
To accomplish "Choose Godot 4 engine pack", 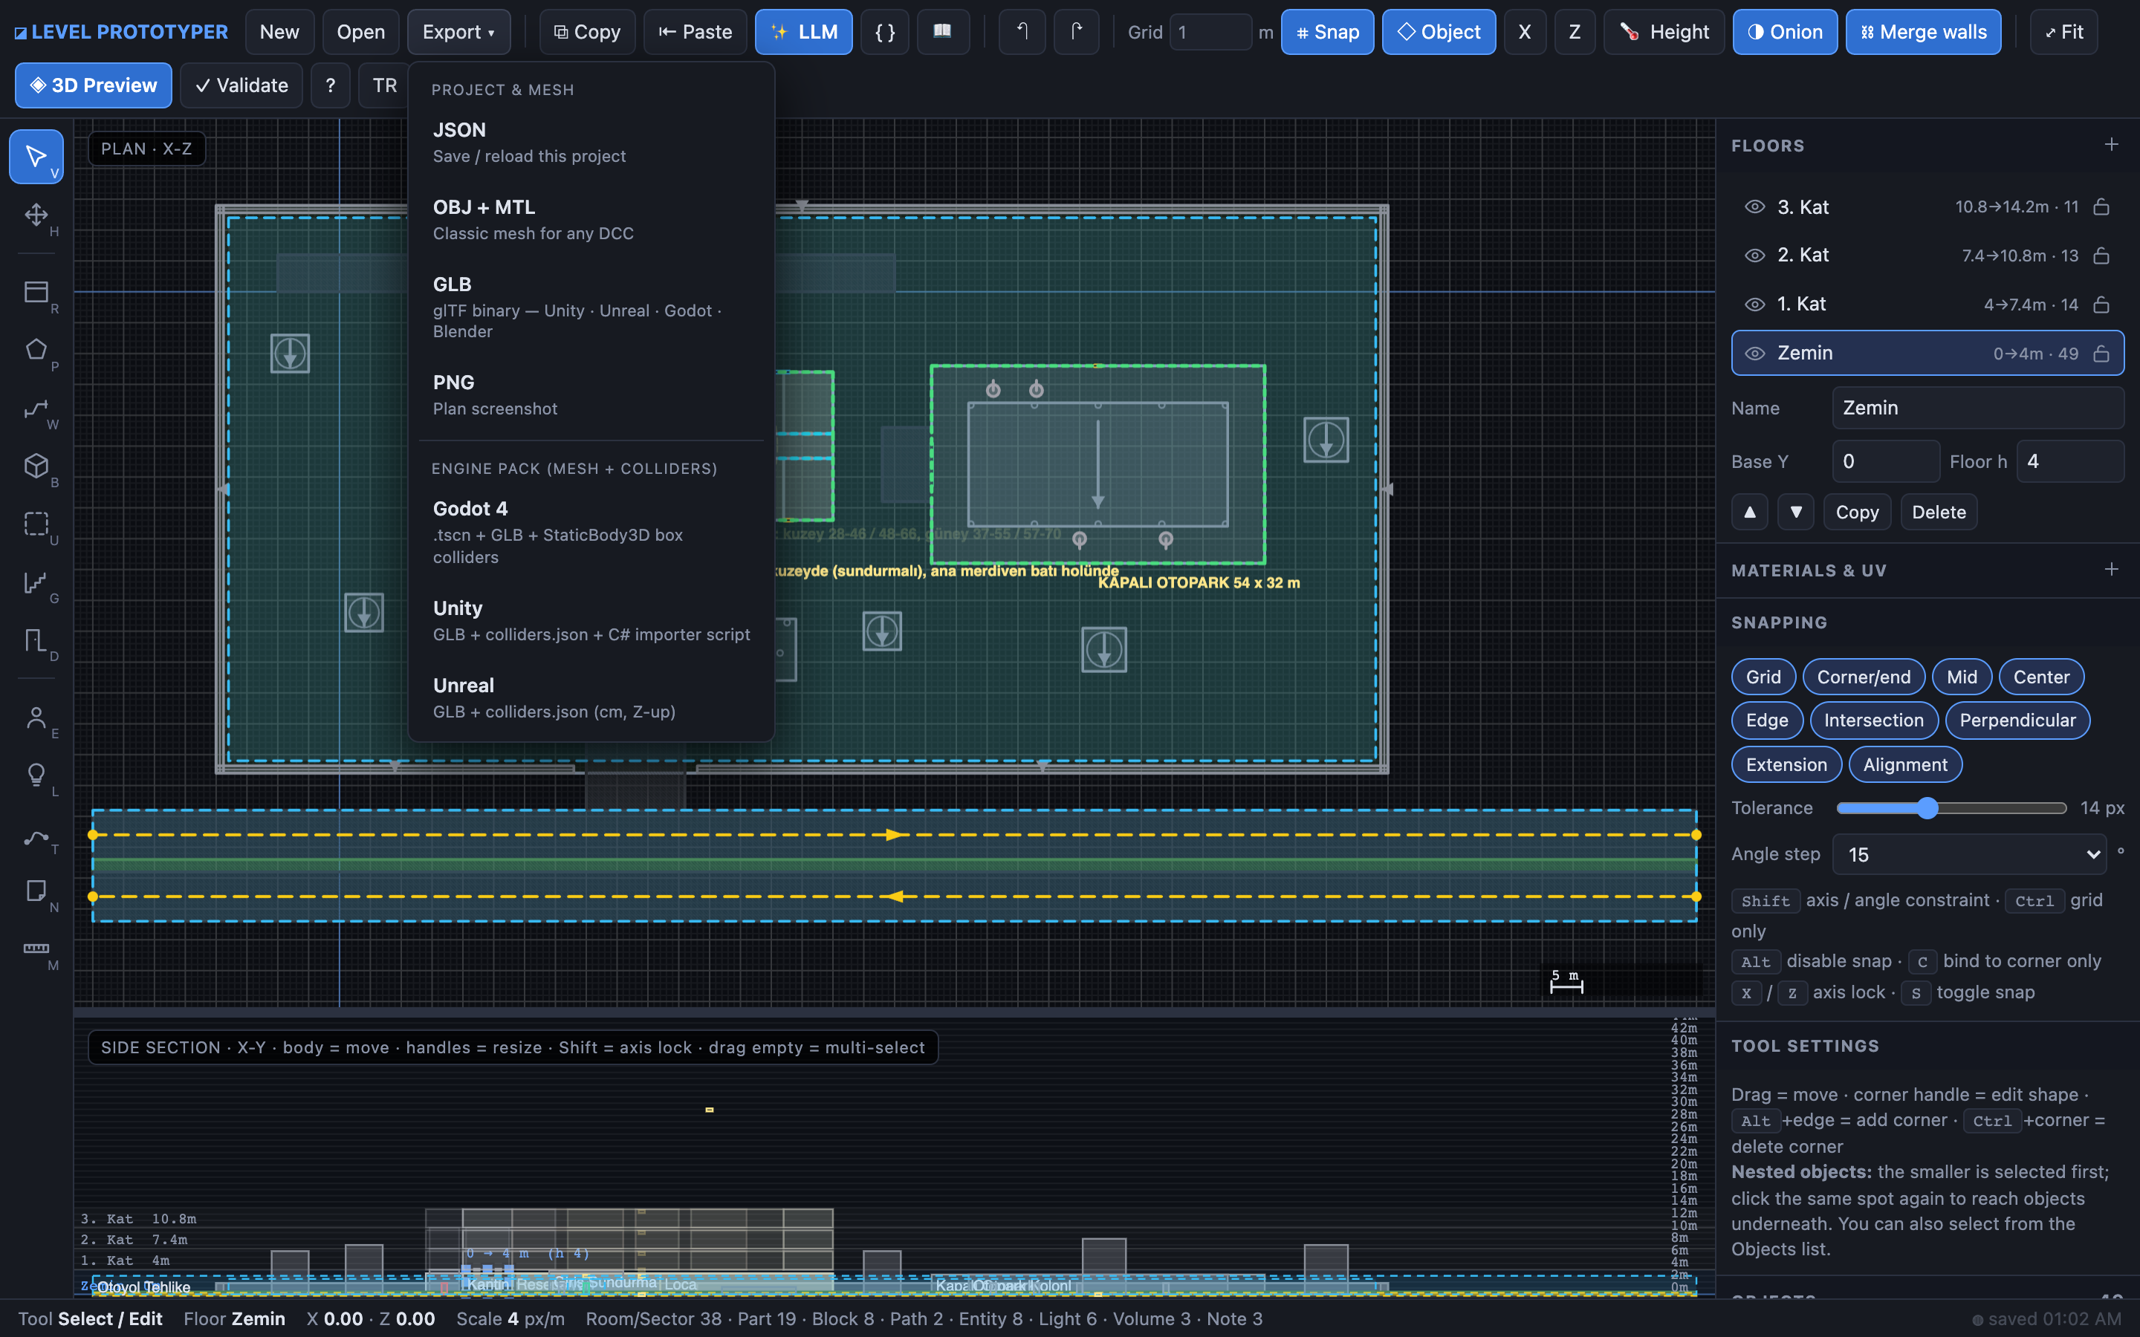I will (x=591, y=533).
